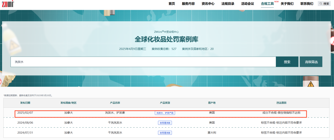Expand the 高级筛选 advanced filter
Viewport: 334px width, 140px height.
[x=311, y=62]
